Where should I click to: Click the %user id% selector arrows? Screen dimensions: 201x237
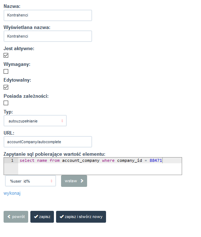click(x=51, y=181)
